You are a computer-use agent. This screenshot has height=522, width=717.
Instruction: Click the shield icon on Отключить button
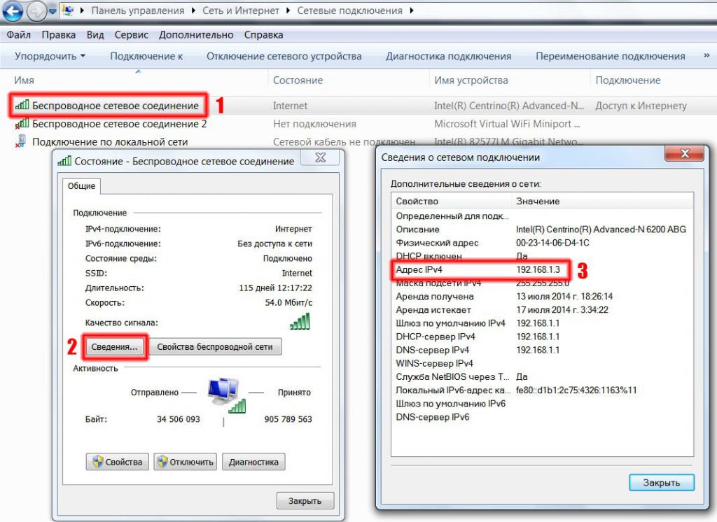click(162, 462)
